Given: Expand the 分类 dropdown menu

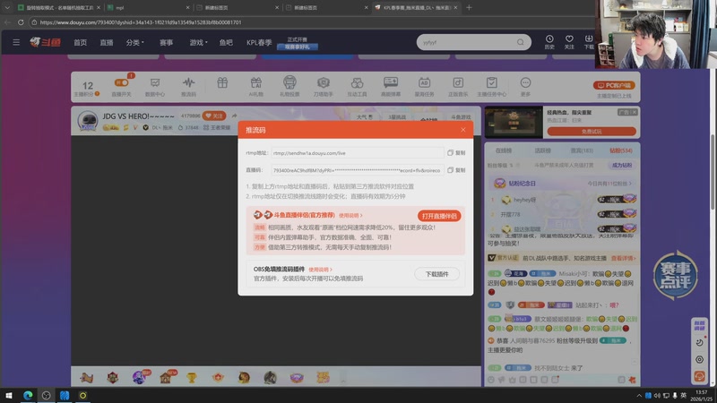Looking at the screenshot, I should click(x=135, y=42).
